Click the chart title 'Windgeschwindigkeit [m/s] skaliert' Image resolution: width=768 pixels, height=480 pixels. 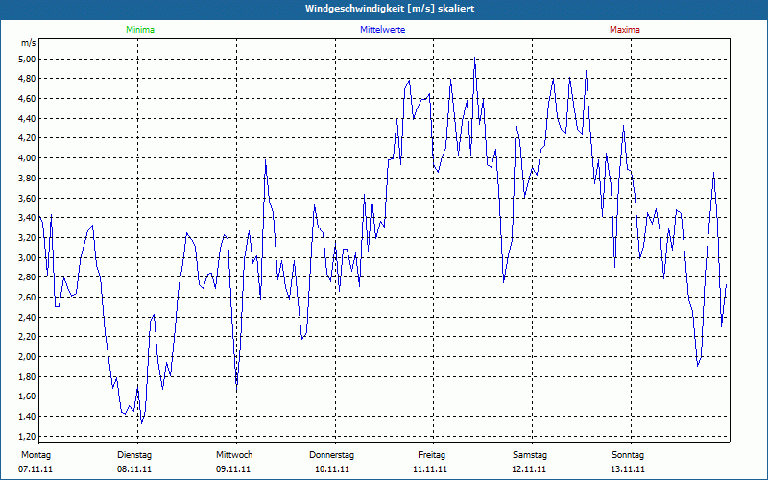pos(390,9)
